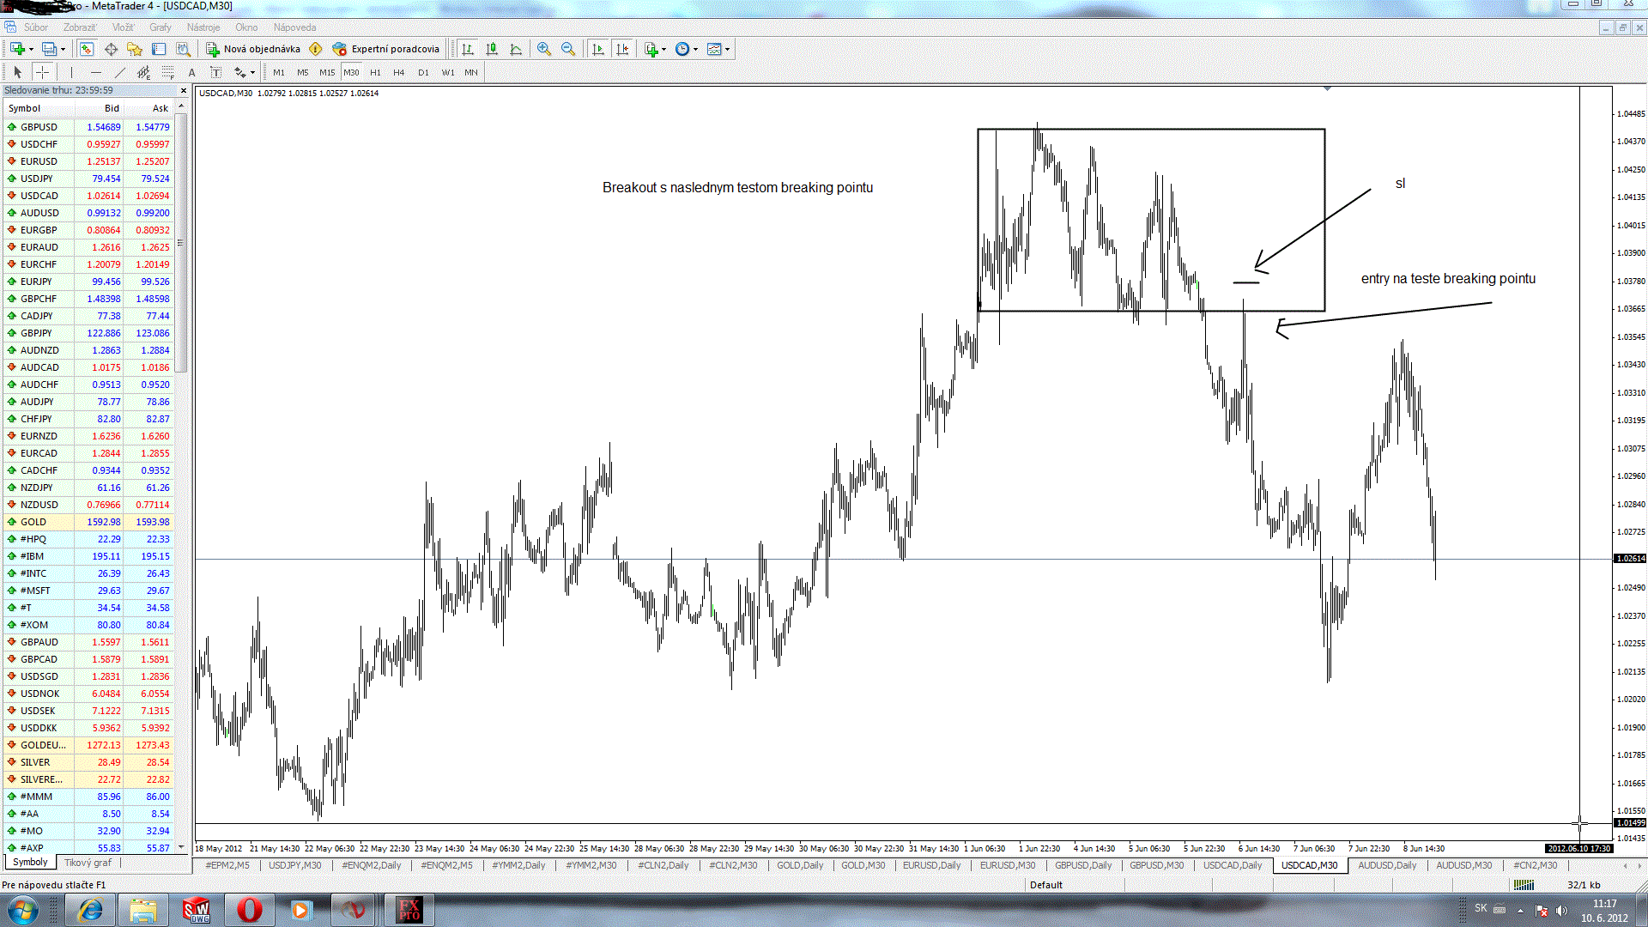
Task: Expand the periodicity clock dropdown arrow
Action: 695,49
